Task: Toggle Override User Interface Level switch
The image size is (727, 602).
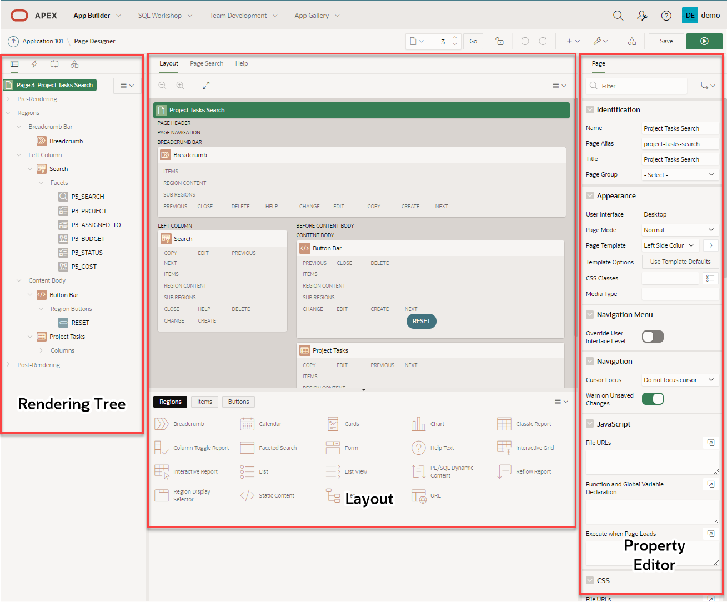Action: [653, 337]
